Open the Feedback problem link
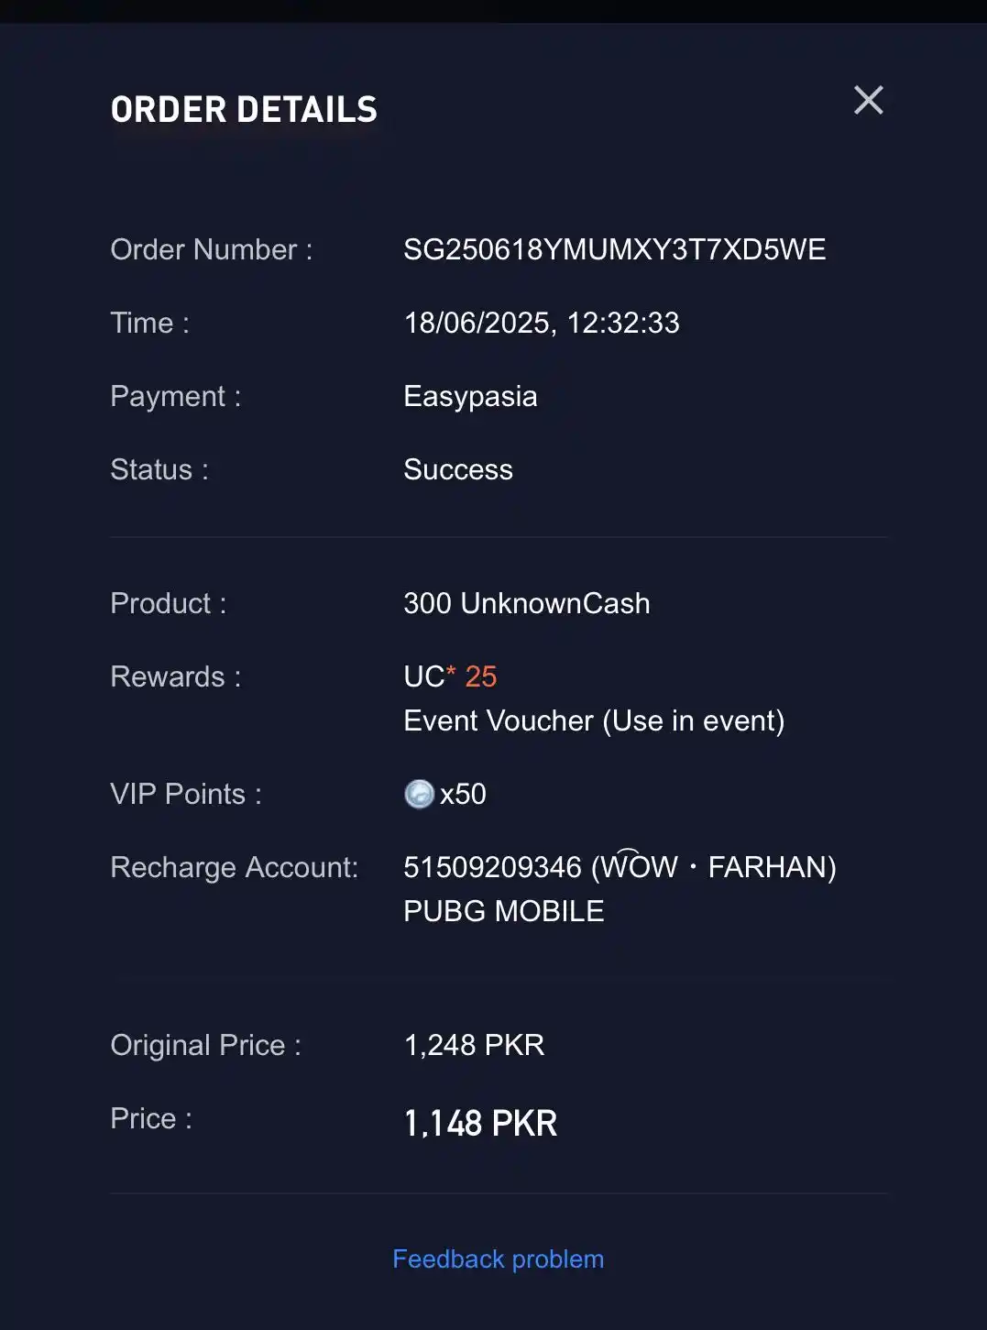The width and height of the screenshot is (987, 1330). 498,1259
